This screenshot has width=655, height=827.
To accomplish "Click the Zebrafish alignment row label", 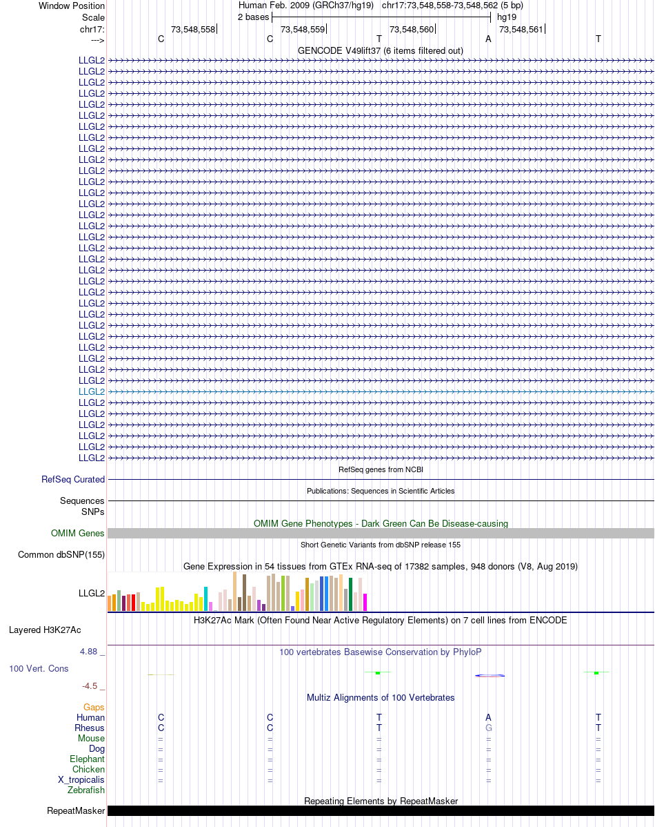I will [86, 790].
